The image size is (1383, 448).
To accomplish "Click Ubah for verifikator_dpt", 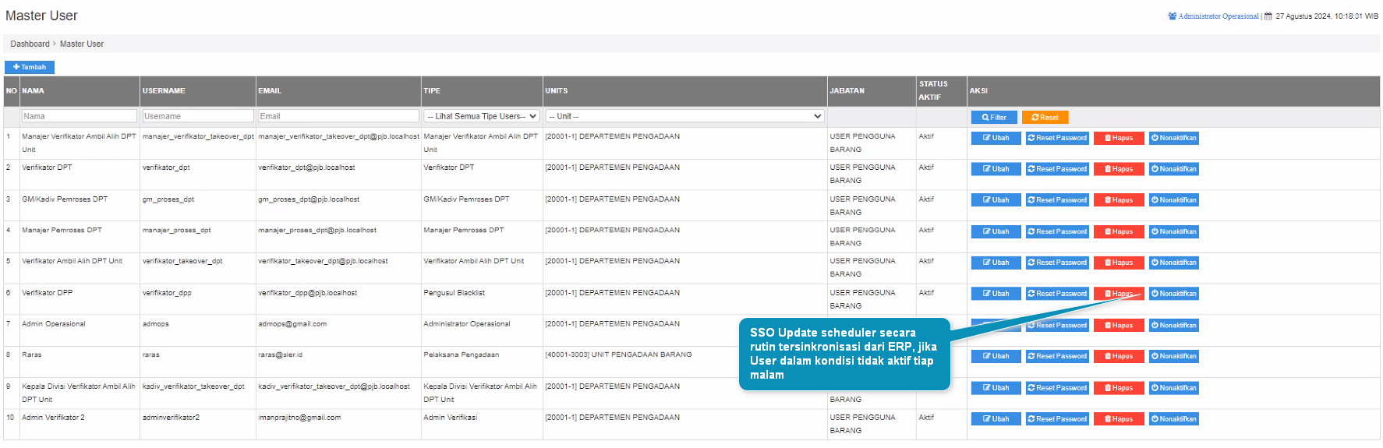I will pos(996,169).
